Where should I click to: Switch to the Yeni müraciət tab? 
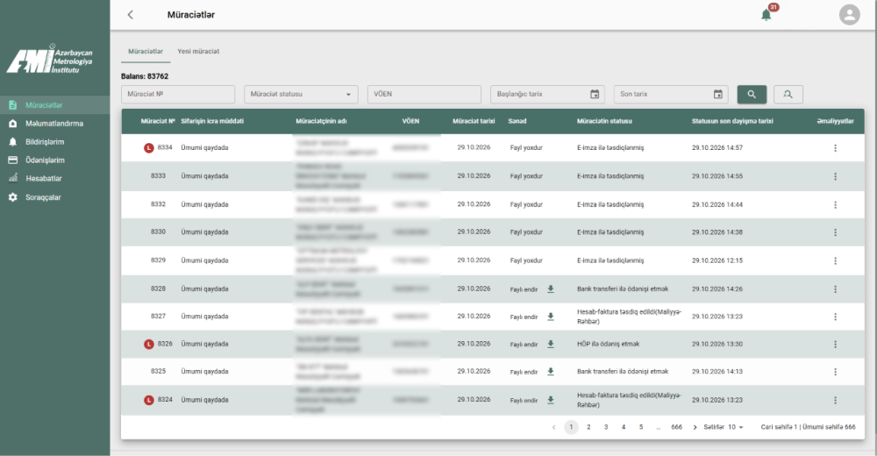198,51
